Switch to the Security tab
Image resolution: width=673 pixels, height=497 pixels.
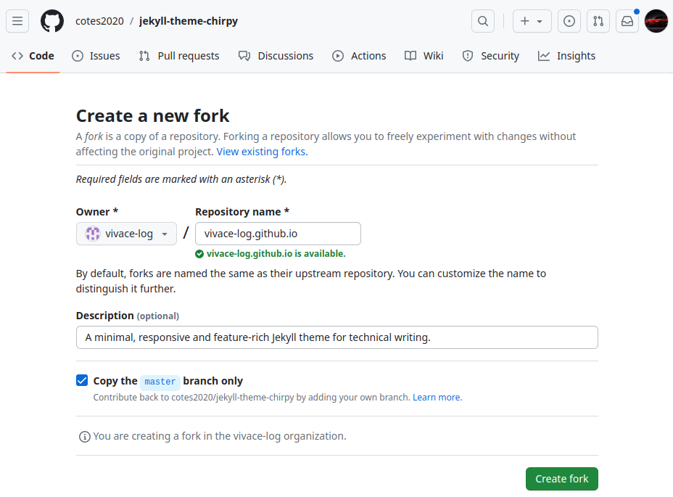491,56
